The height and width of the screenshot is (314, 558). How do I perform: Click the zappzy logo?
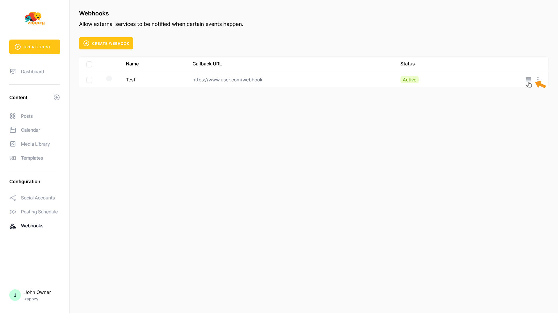tap(35, 18)
